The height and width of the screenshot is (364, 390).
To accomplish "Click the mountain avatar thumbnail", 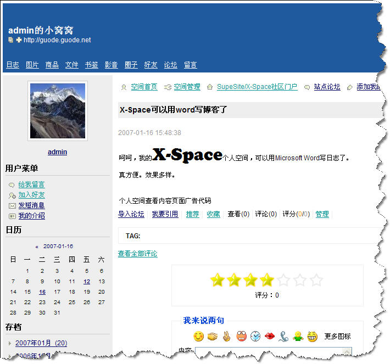I will 58,111.
